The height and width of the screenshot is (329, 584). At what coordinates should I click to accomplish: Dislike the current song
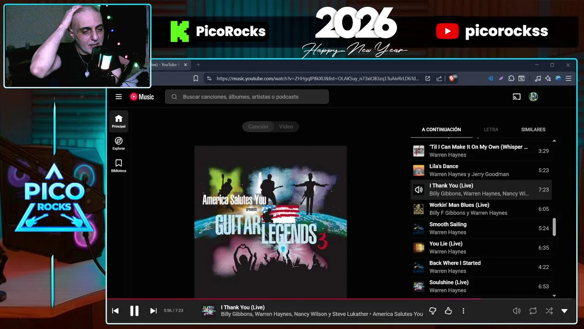coord(433,311)
